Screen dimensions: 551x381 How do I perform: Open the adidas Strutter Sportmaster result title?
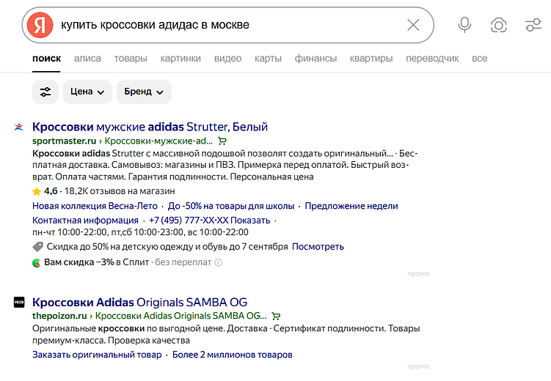click(x=150, y=127)
